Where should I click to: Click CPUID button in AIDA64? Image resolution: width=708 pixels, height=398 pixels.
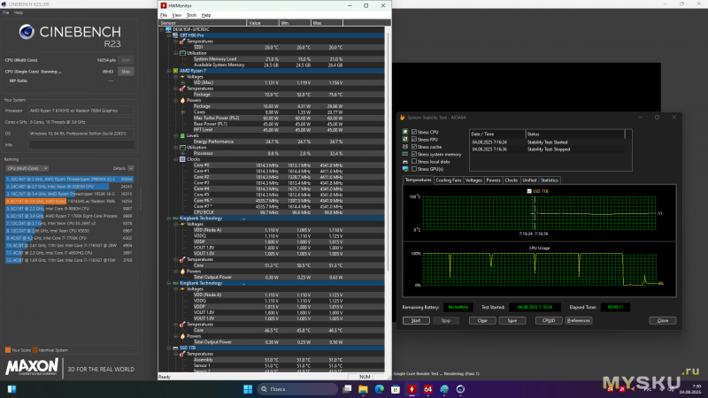pos(549,320)
